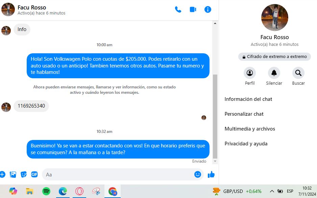Click the Aa message input field
Image resolution: width=317 pixels, height=198 pixels.
[x=123, y=174]
